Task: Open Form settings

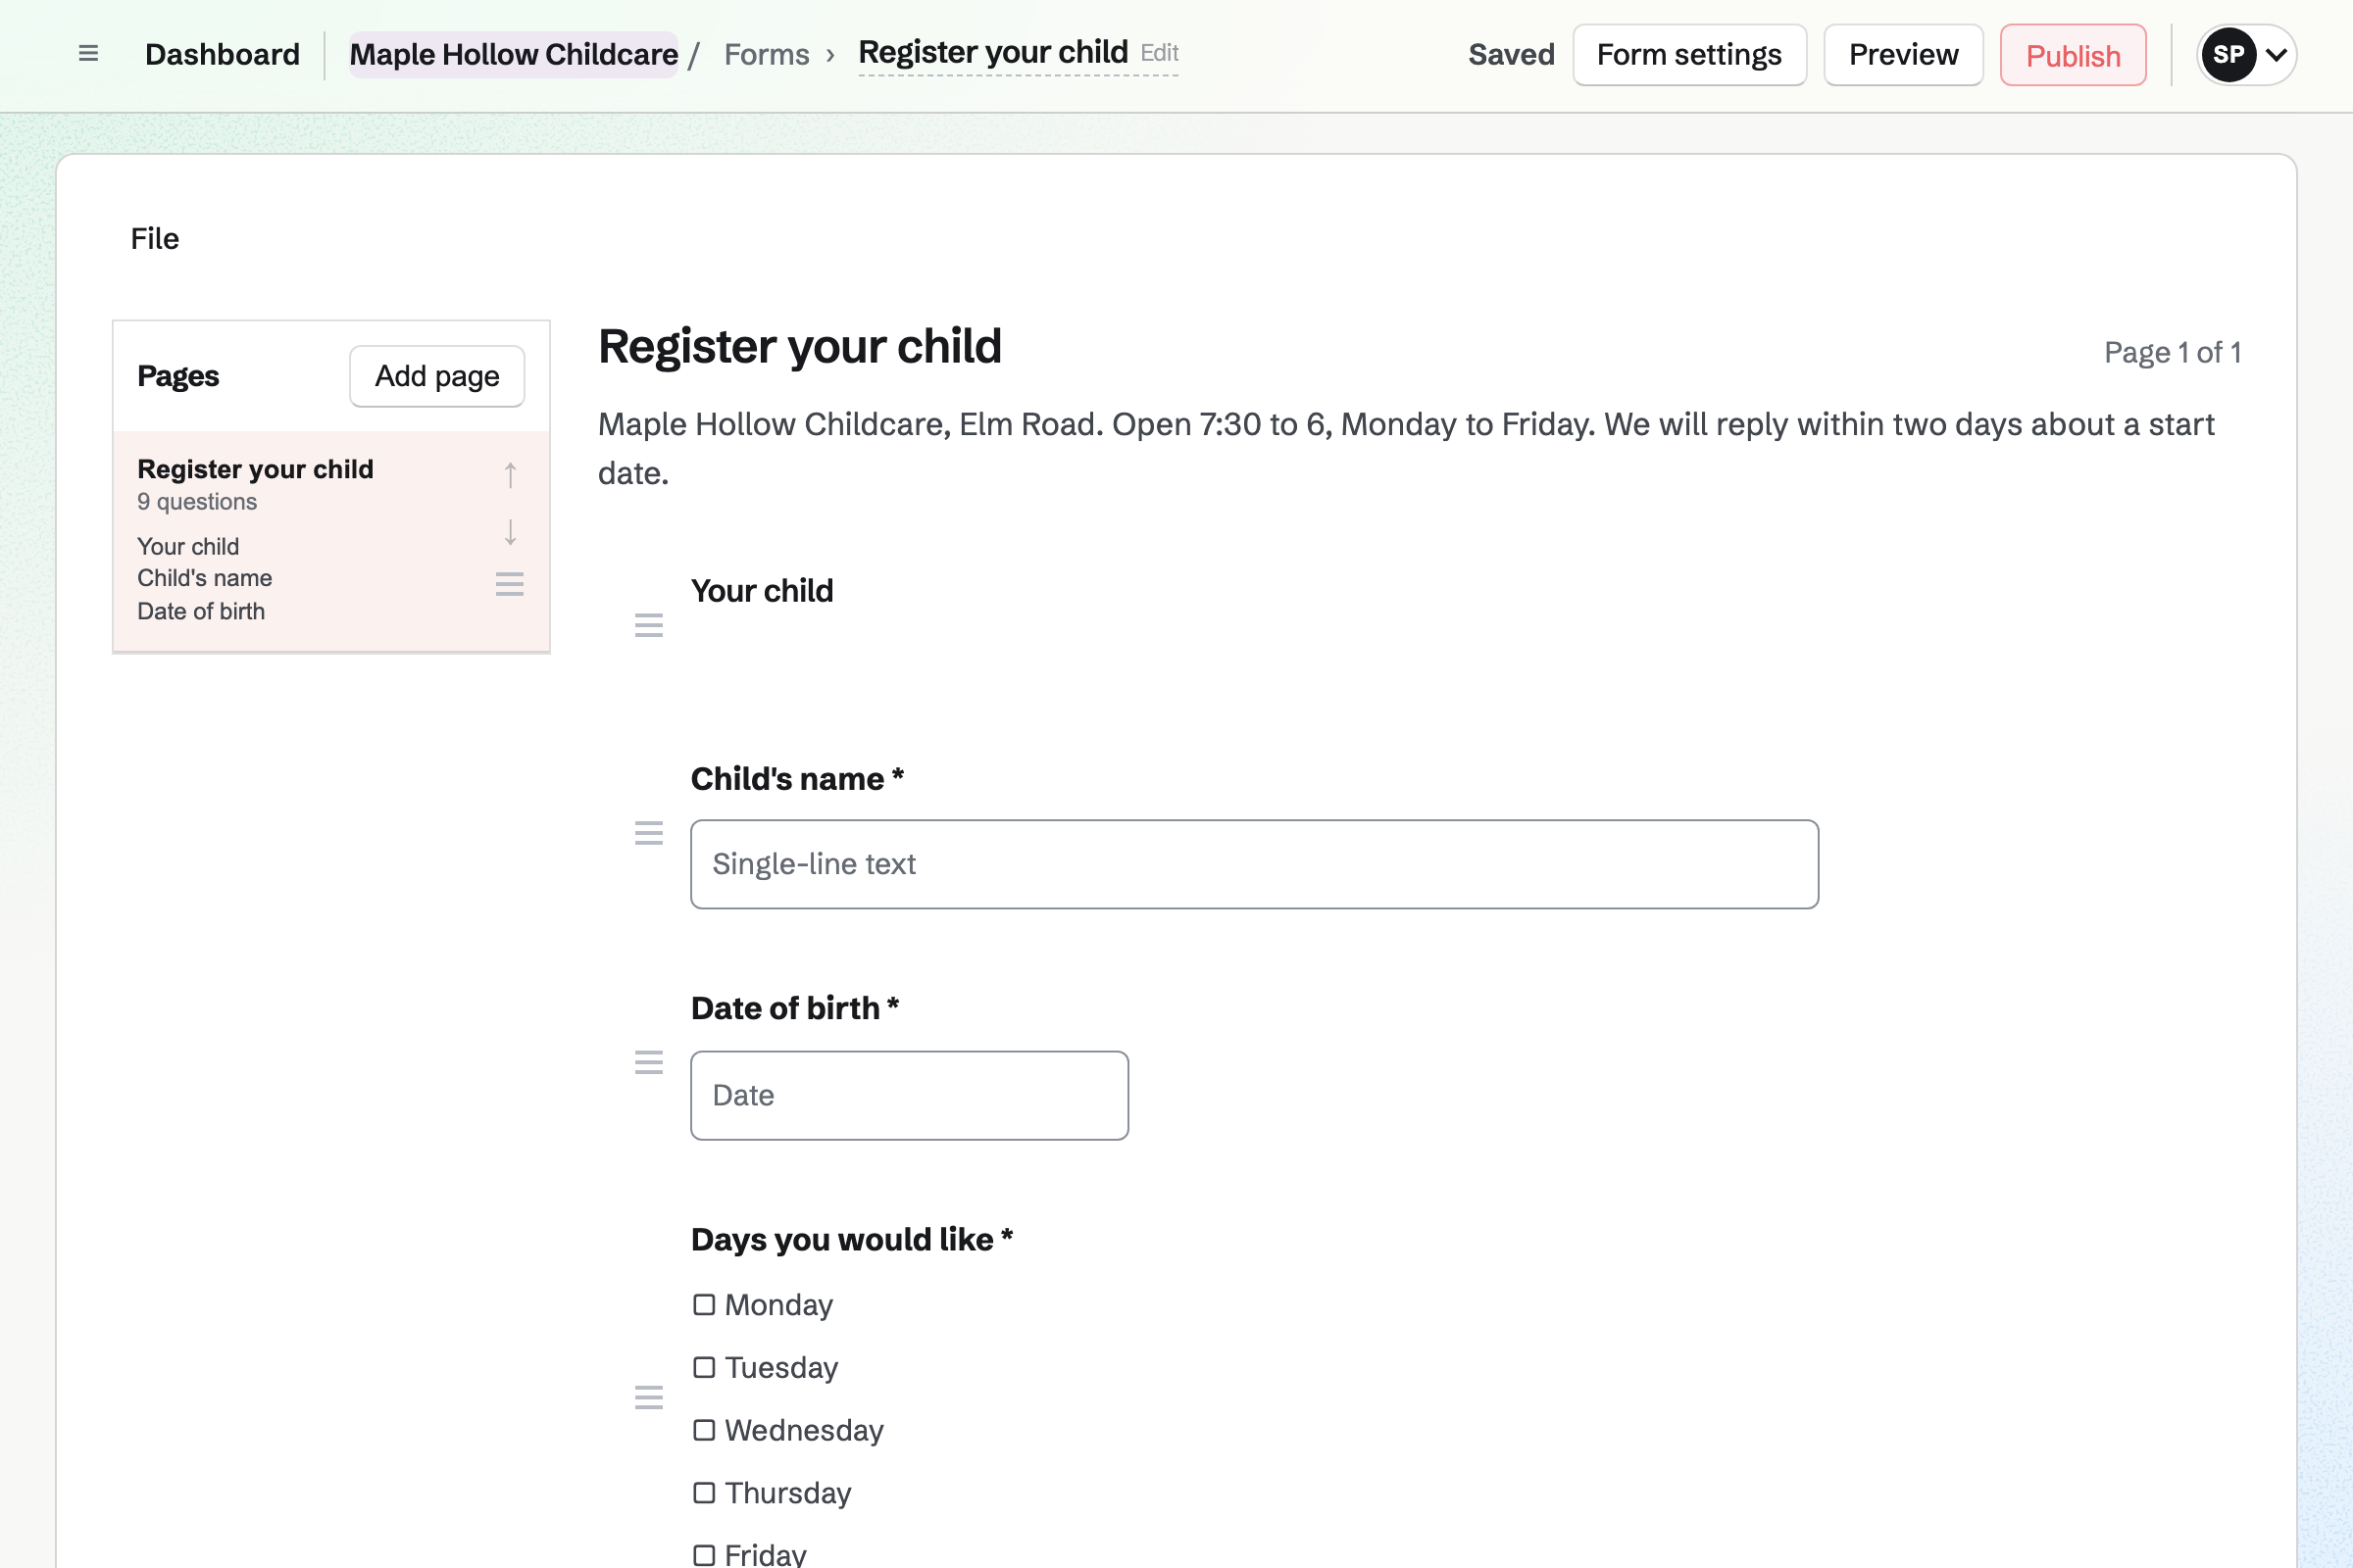Action: pos(1689,55)
